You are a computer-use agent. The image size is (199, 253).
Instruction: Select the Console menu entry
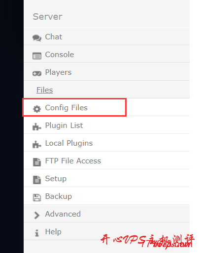coord(106,55)
